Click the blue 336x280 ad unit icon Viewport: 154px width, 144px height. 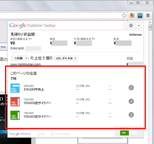(15, 88)
